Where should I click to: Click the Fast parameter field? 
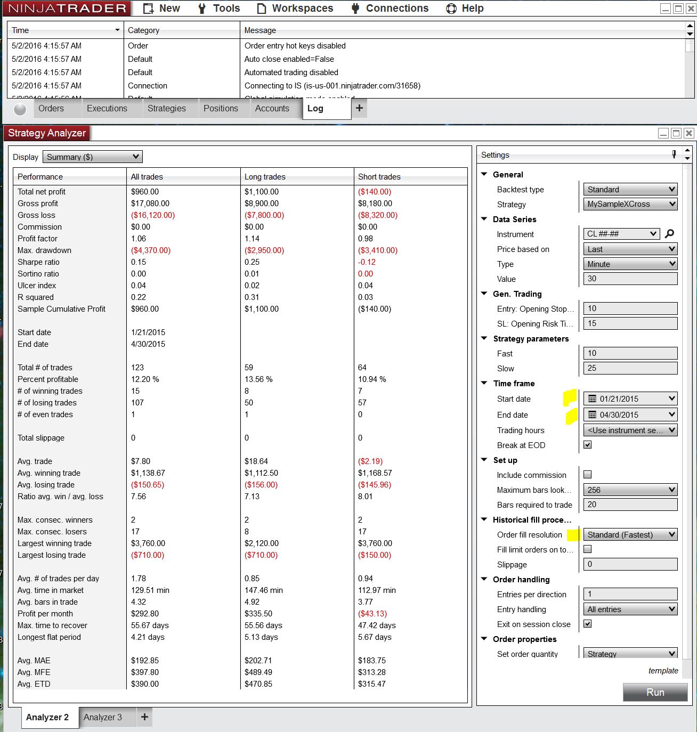630,353
